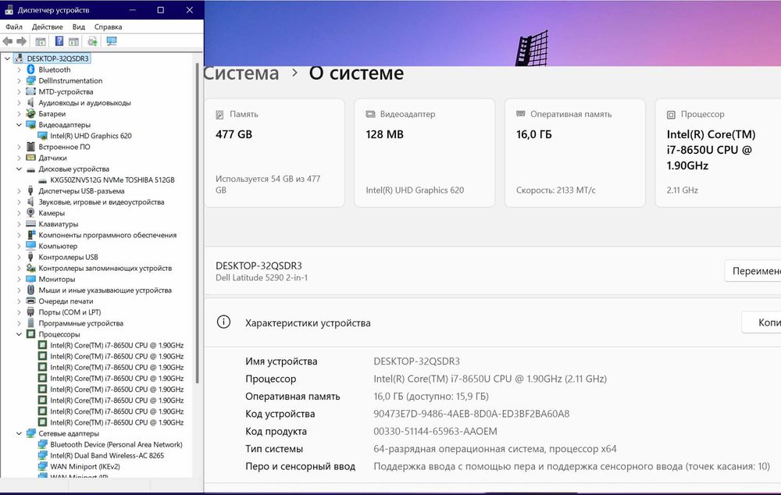The image size is (781, 495).
Task: Click the chip icon on Процессор card
Action: [x=671, y=115]
